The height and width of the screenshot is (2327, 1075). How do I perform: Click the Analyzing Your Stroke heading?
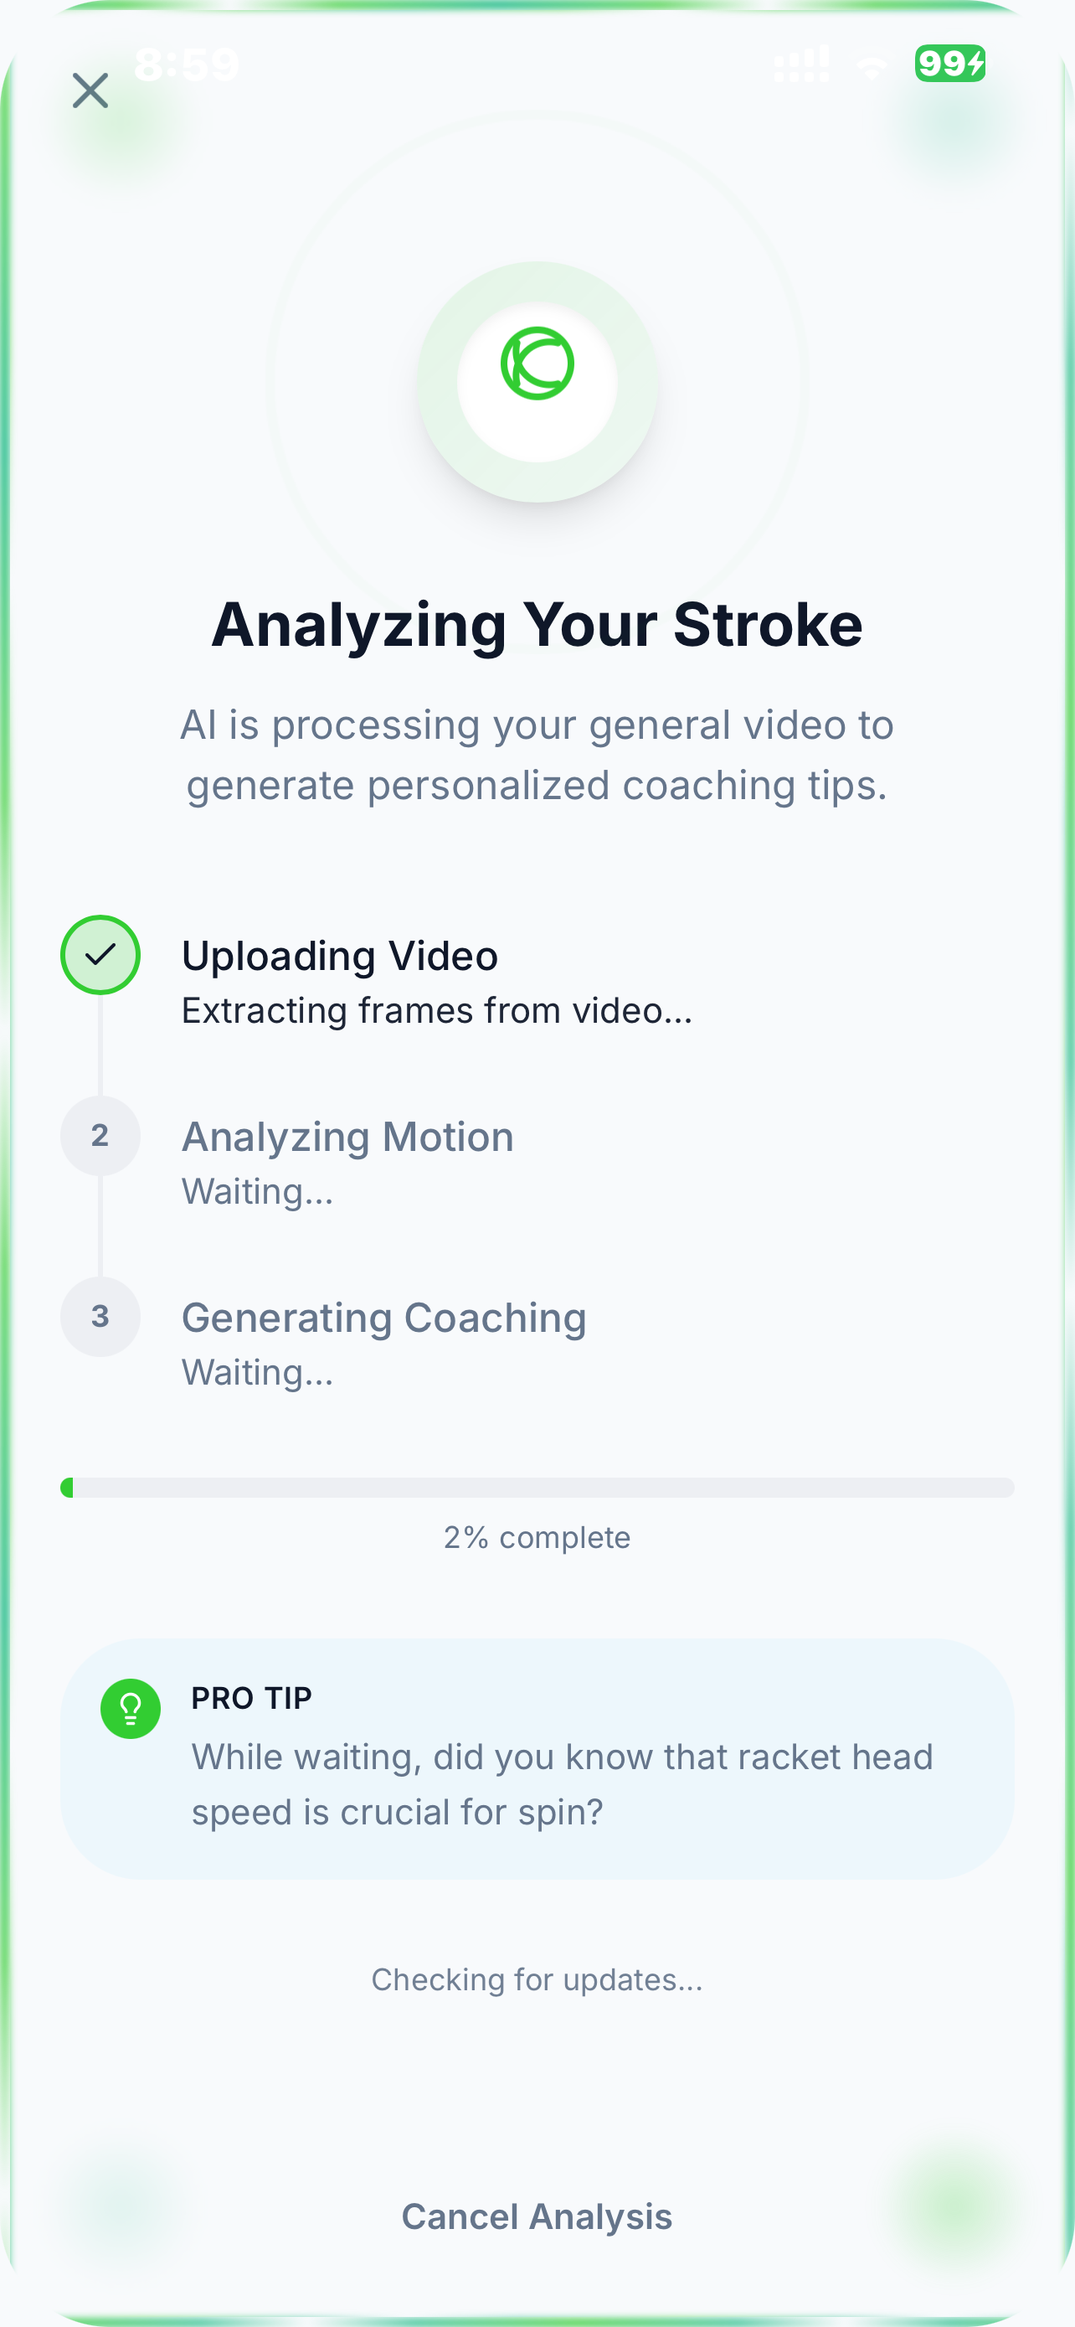(537, 624)
